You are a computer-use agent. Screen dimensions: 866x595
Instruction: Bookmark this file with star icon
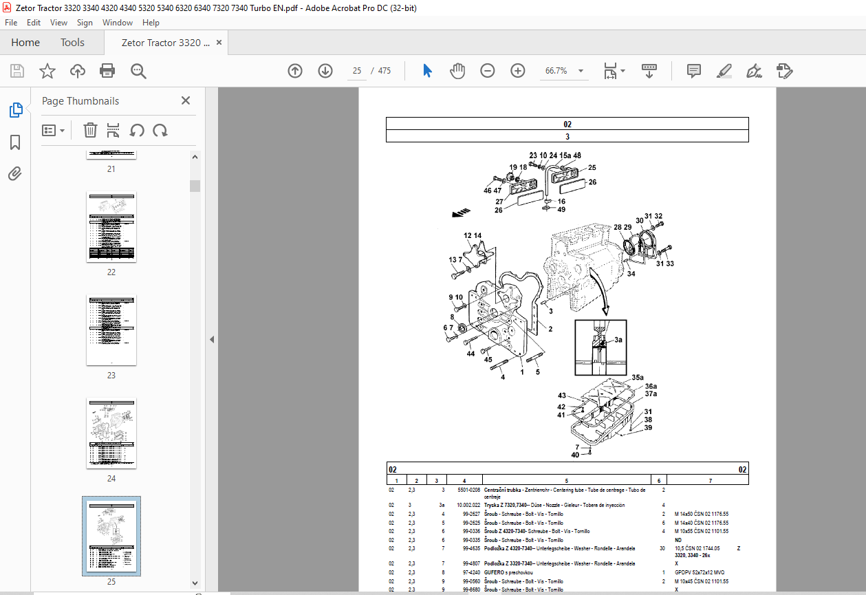tap(47, 71)
